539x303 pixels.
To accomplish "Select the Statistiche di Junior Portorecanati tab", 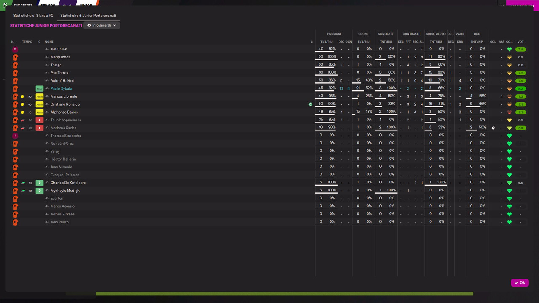I will coord(88,16).
